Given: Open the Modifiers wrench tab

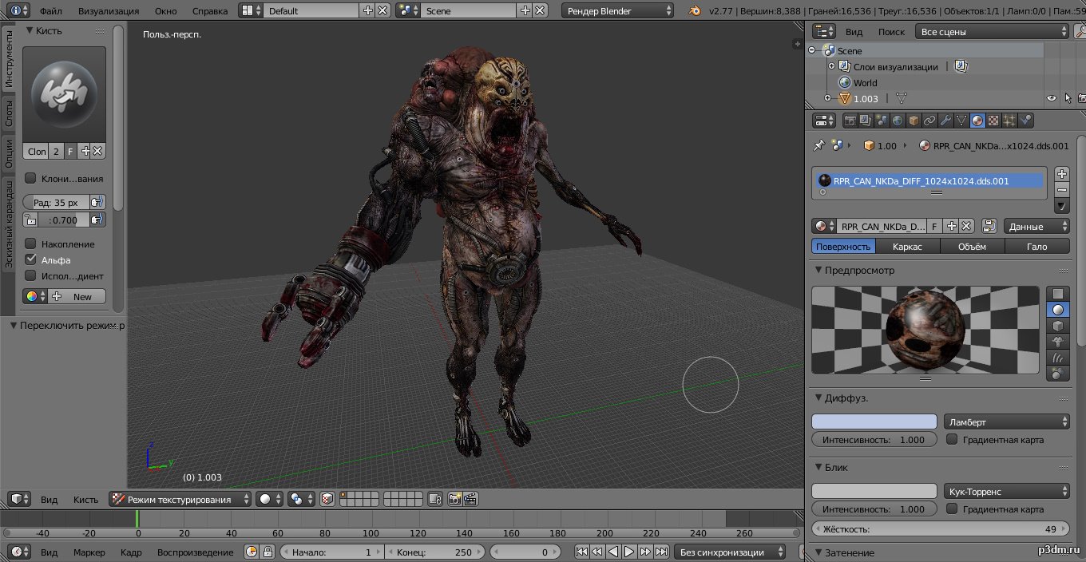Looking at the screenshot, I should [946, 121].
